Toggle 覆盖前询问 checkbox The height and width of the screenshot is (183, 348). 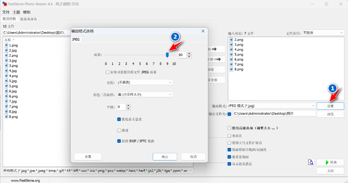pos(229,157)
